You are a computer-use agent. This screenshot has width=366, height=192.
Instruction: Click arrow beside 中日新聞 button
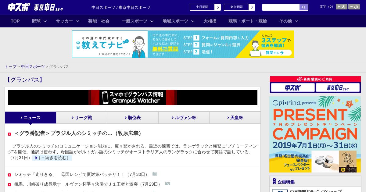point(218,7)
